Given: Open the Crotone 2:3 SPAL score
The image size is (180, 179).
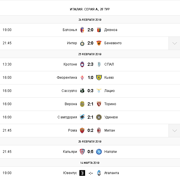Looking at the screenshot, I should (x=91, y=64).
